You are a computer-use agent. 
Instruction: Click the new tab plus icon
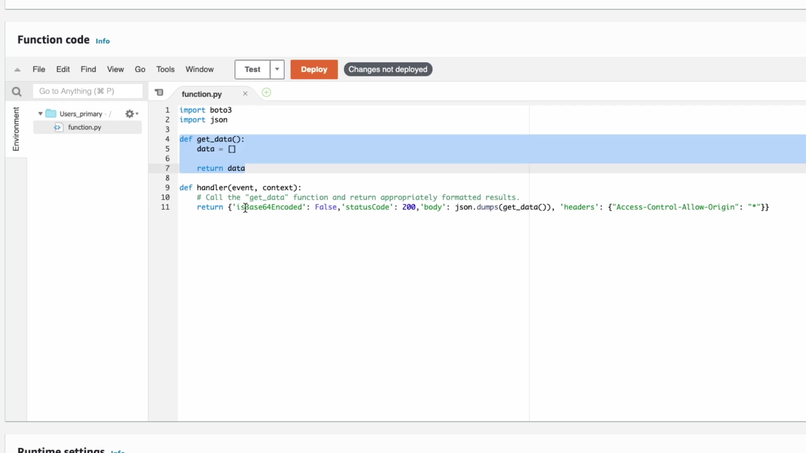coord(266,93)
